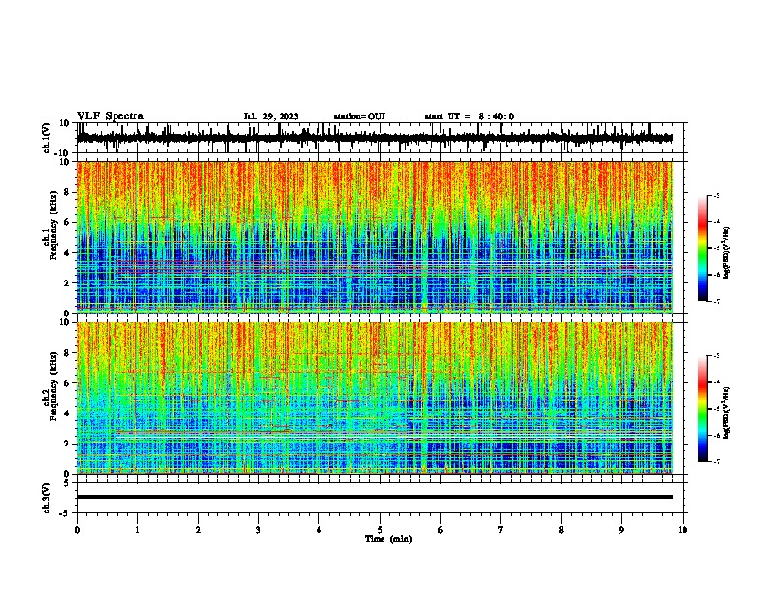Click time axis tick label "0"
This screenshot has height=594, width=769.
coord(77,530)
